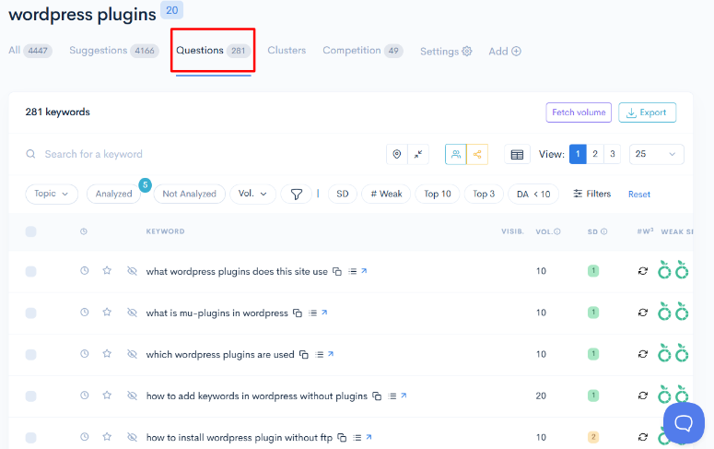Apply the SD quick filter
The width and height of the screenshot is (714, 449).
343,194
